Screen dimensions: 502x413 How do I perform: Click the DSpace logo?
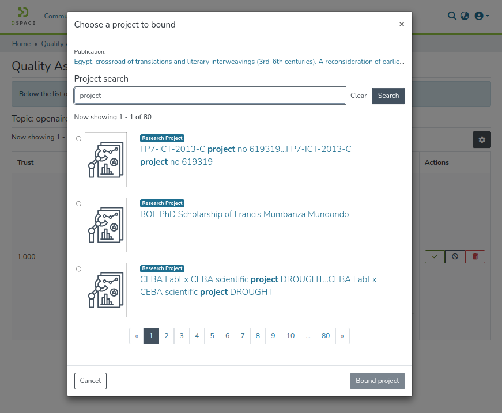click(23, 16)
